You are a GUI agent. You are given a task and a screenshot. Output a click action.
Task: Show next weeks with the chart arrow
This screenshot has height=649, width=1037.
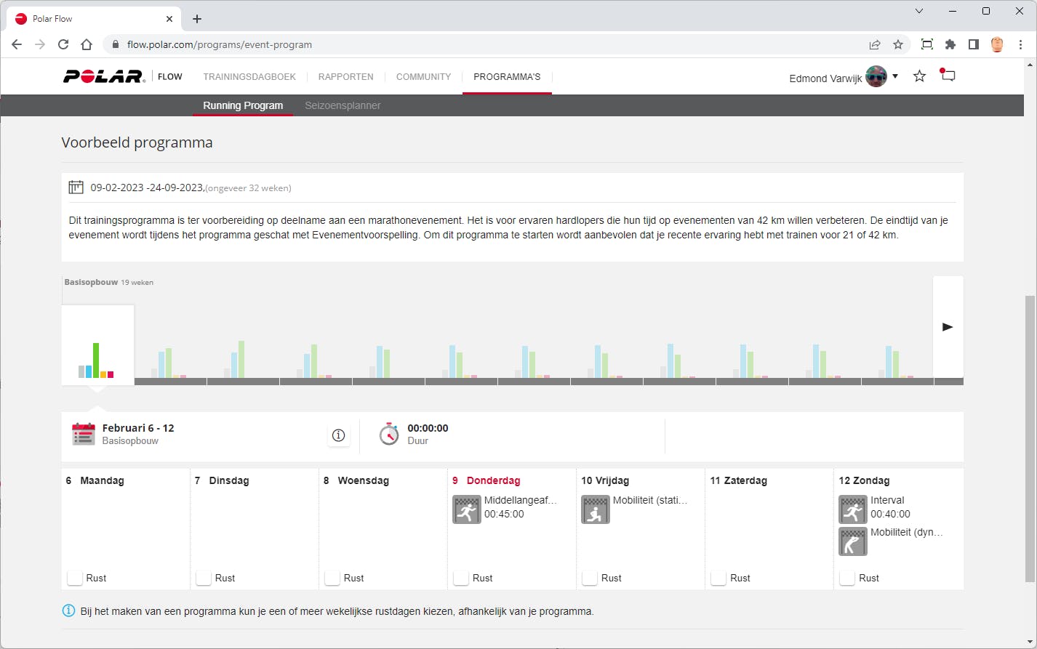click(948, 327)
